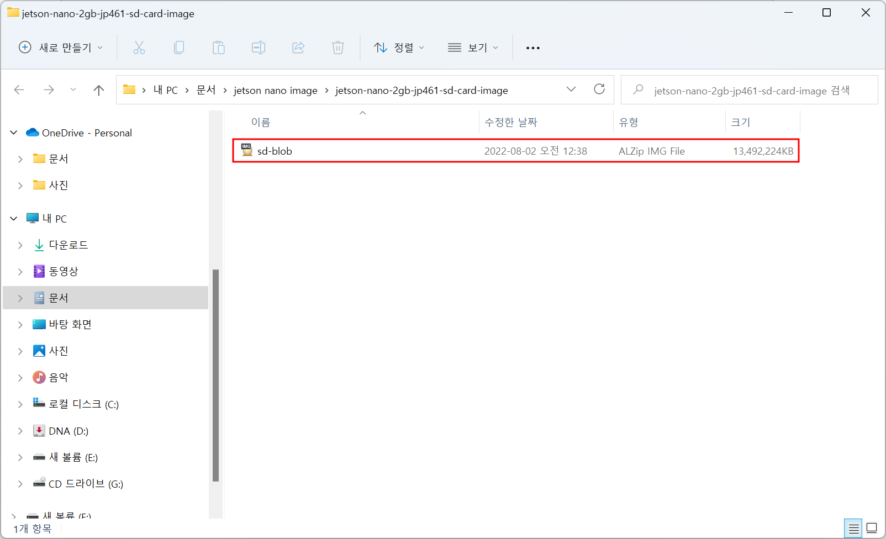Click the 동영상 video folder icon

tap(39, 271)
